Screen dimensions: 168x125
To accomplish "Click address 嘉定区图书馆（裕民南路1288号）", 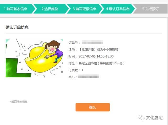I will (x=102, y=63).
